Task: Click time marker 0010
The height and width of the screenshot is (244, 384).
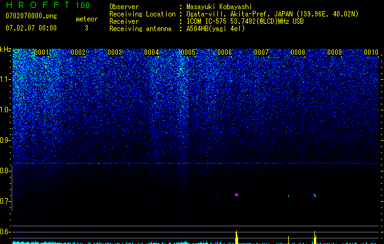Action: 371,52
